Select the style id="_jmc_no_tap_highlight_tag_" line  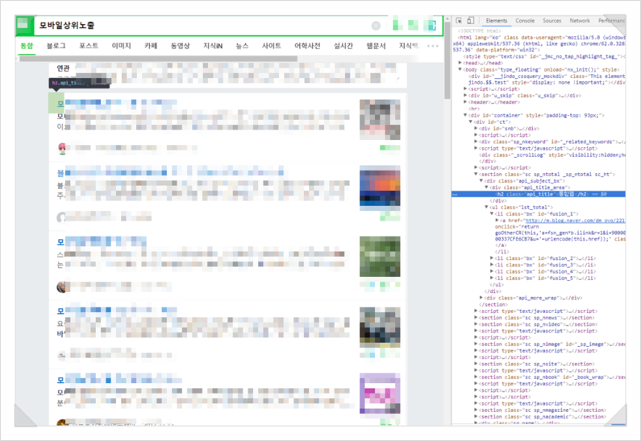(x=544, y=56)
